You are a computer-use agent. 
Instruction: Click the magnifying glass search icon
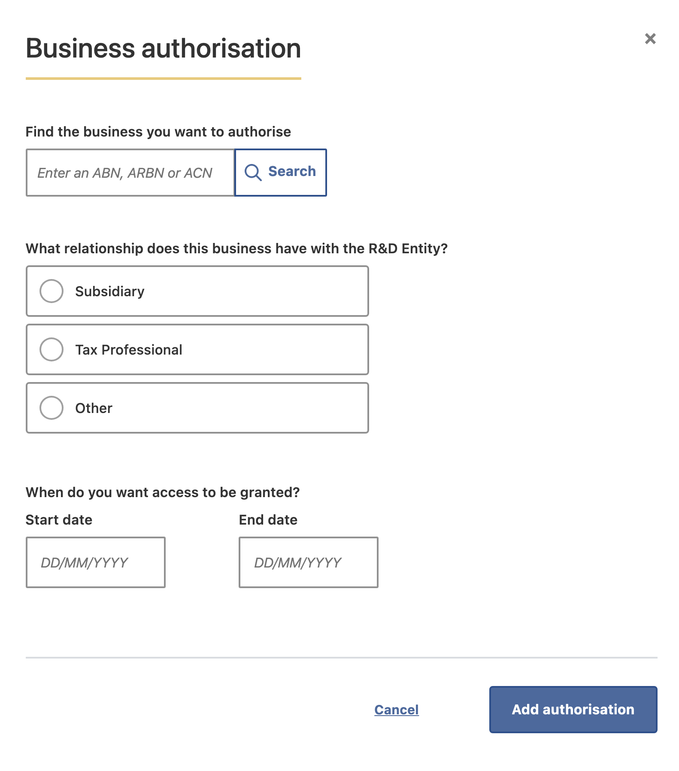pos(253,173)
